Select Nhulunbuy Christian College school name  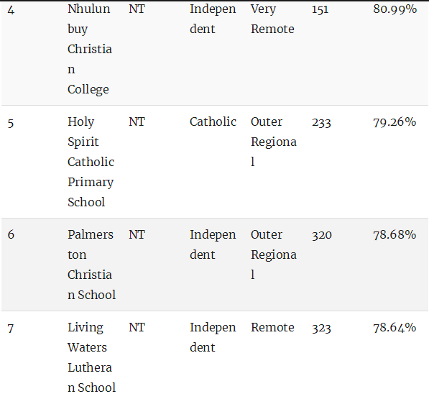coord(89,50)
